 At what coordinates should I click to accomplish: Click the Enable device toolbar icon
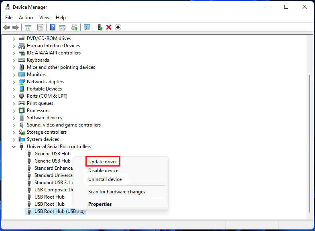[x=100, y=27]
